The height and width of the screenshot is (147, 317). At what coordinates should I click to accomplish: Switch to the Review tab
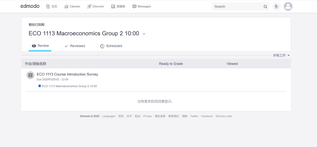[x=40, y=46]
